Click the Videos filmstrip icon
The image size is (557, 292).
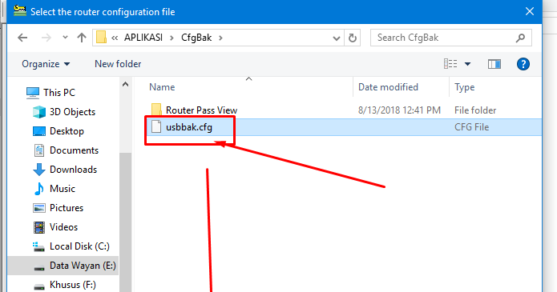tap(39, 227)
